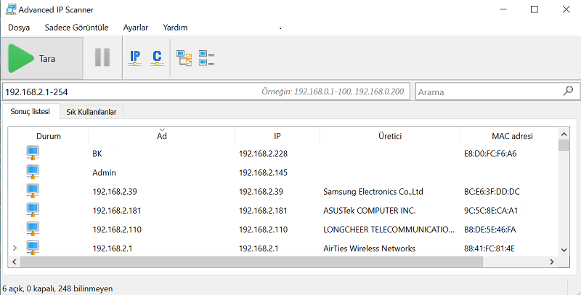Click ASUSTek COMPUTER INC. cell

(x=370, y=211)
